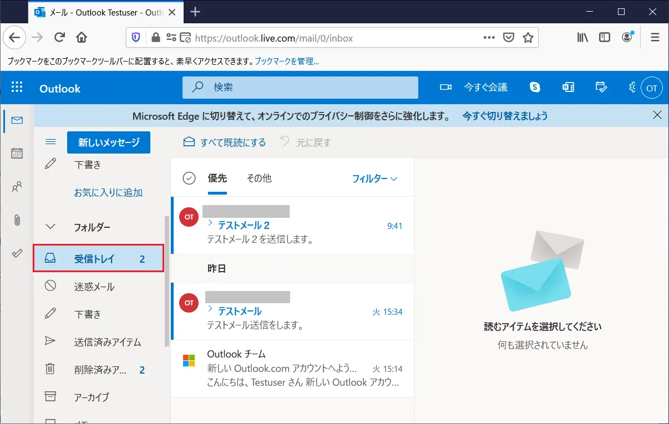Reload the page in Firefox

(59, 38)
